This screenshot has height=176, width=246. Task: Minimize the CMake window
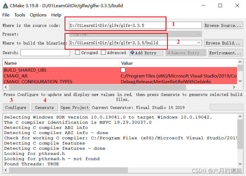203,6
